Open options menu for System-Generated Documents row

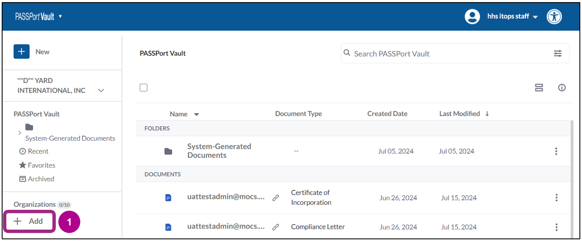(x=556, y=151)
